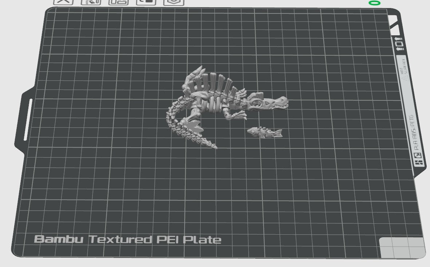Click the plate handle slot on left edge
430x267 pixels.
coord(27,119)
